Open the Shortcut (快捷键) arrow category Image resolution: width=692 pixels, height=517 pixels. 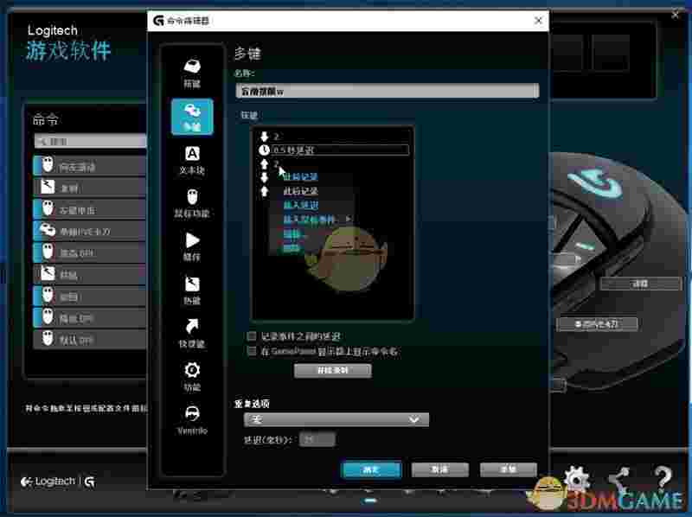(192, 333)
